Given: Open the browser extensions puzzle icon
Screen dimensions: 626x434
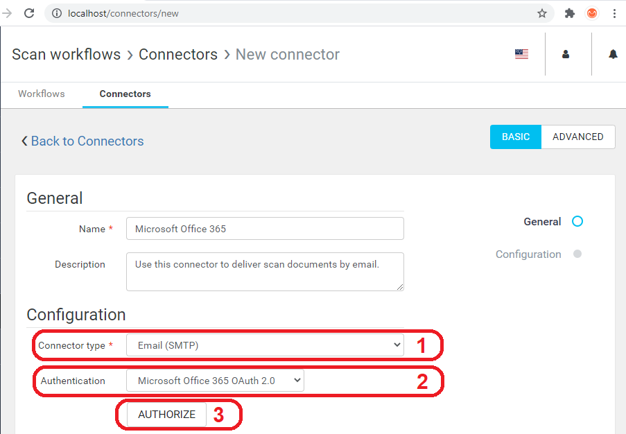Looking at the screenshot, I should [570, 13].
